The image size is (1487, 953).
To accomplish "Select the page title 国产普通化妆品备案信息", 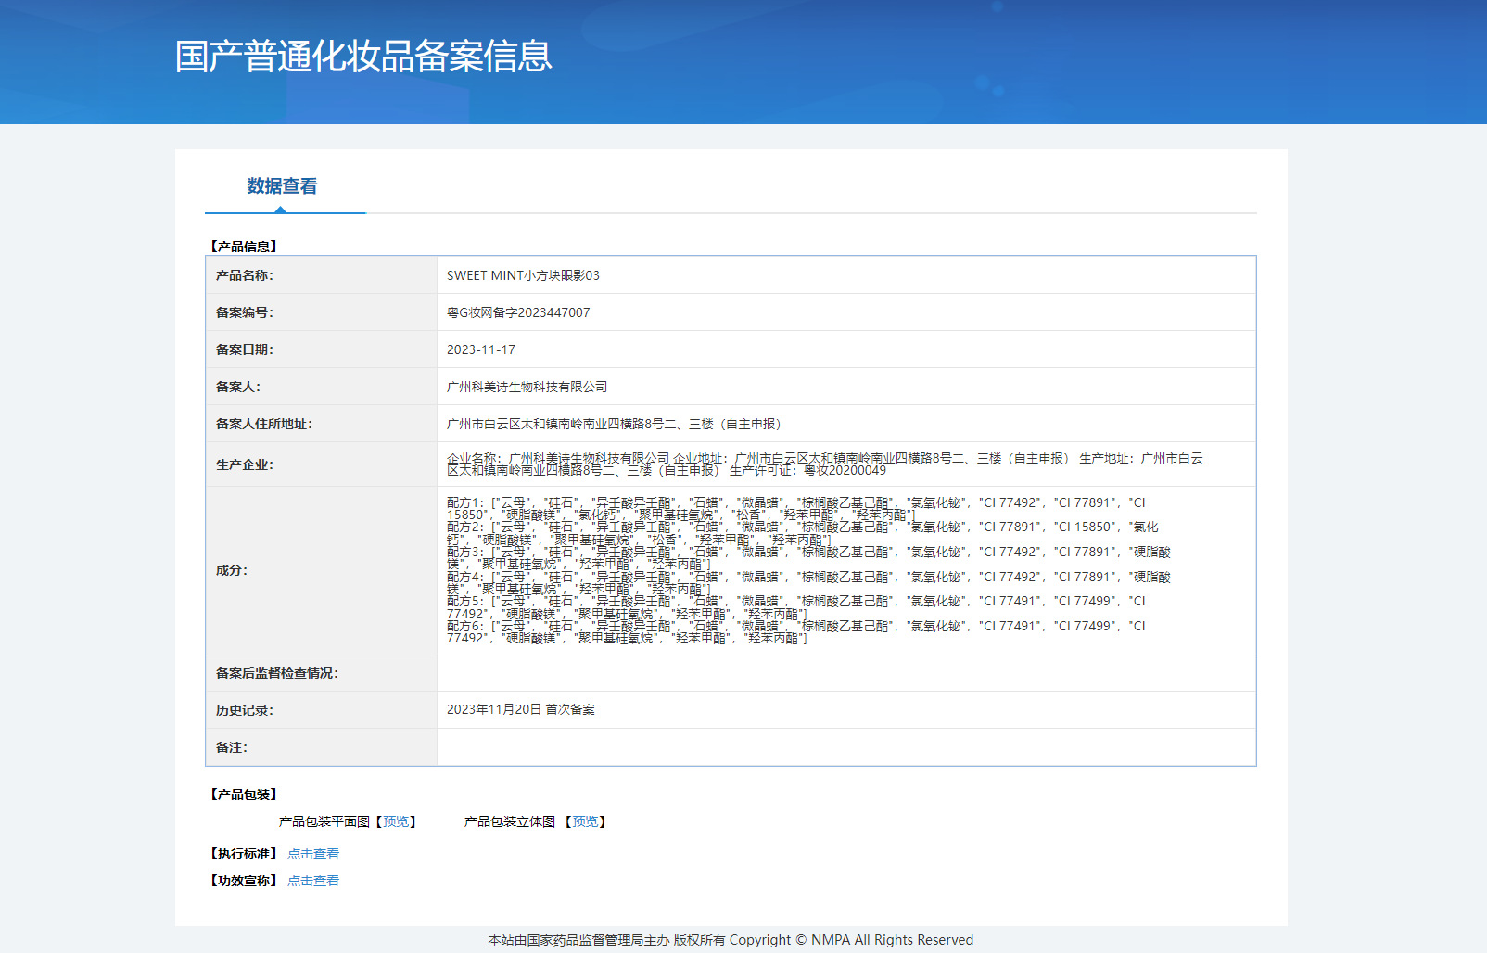I will click(363, 57).
